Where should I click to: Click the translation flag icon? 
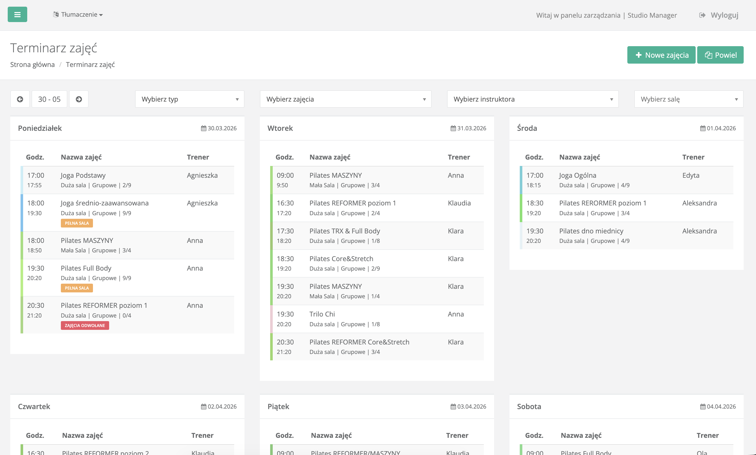tap(56, 14)
